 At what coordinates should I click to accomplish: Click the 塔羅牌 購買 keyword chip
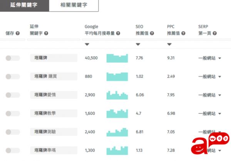pyautogui.click(x=54, y=76)
